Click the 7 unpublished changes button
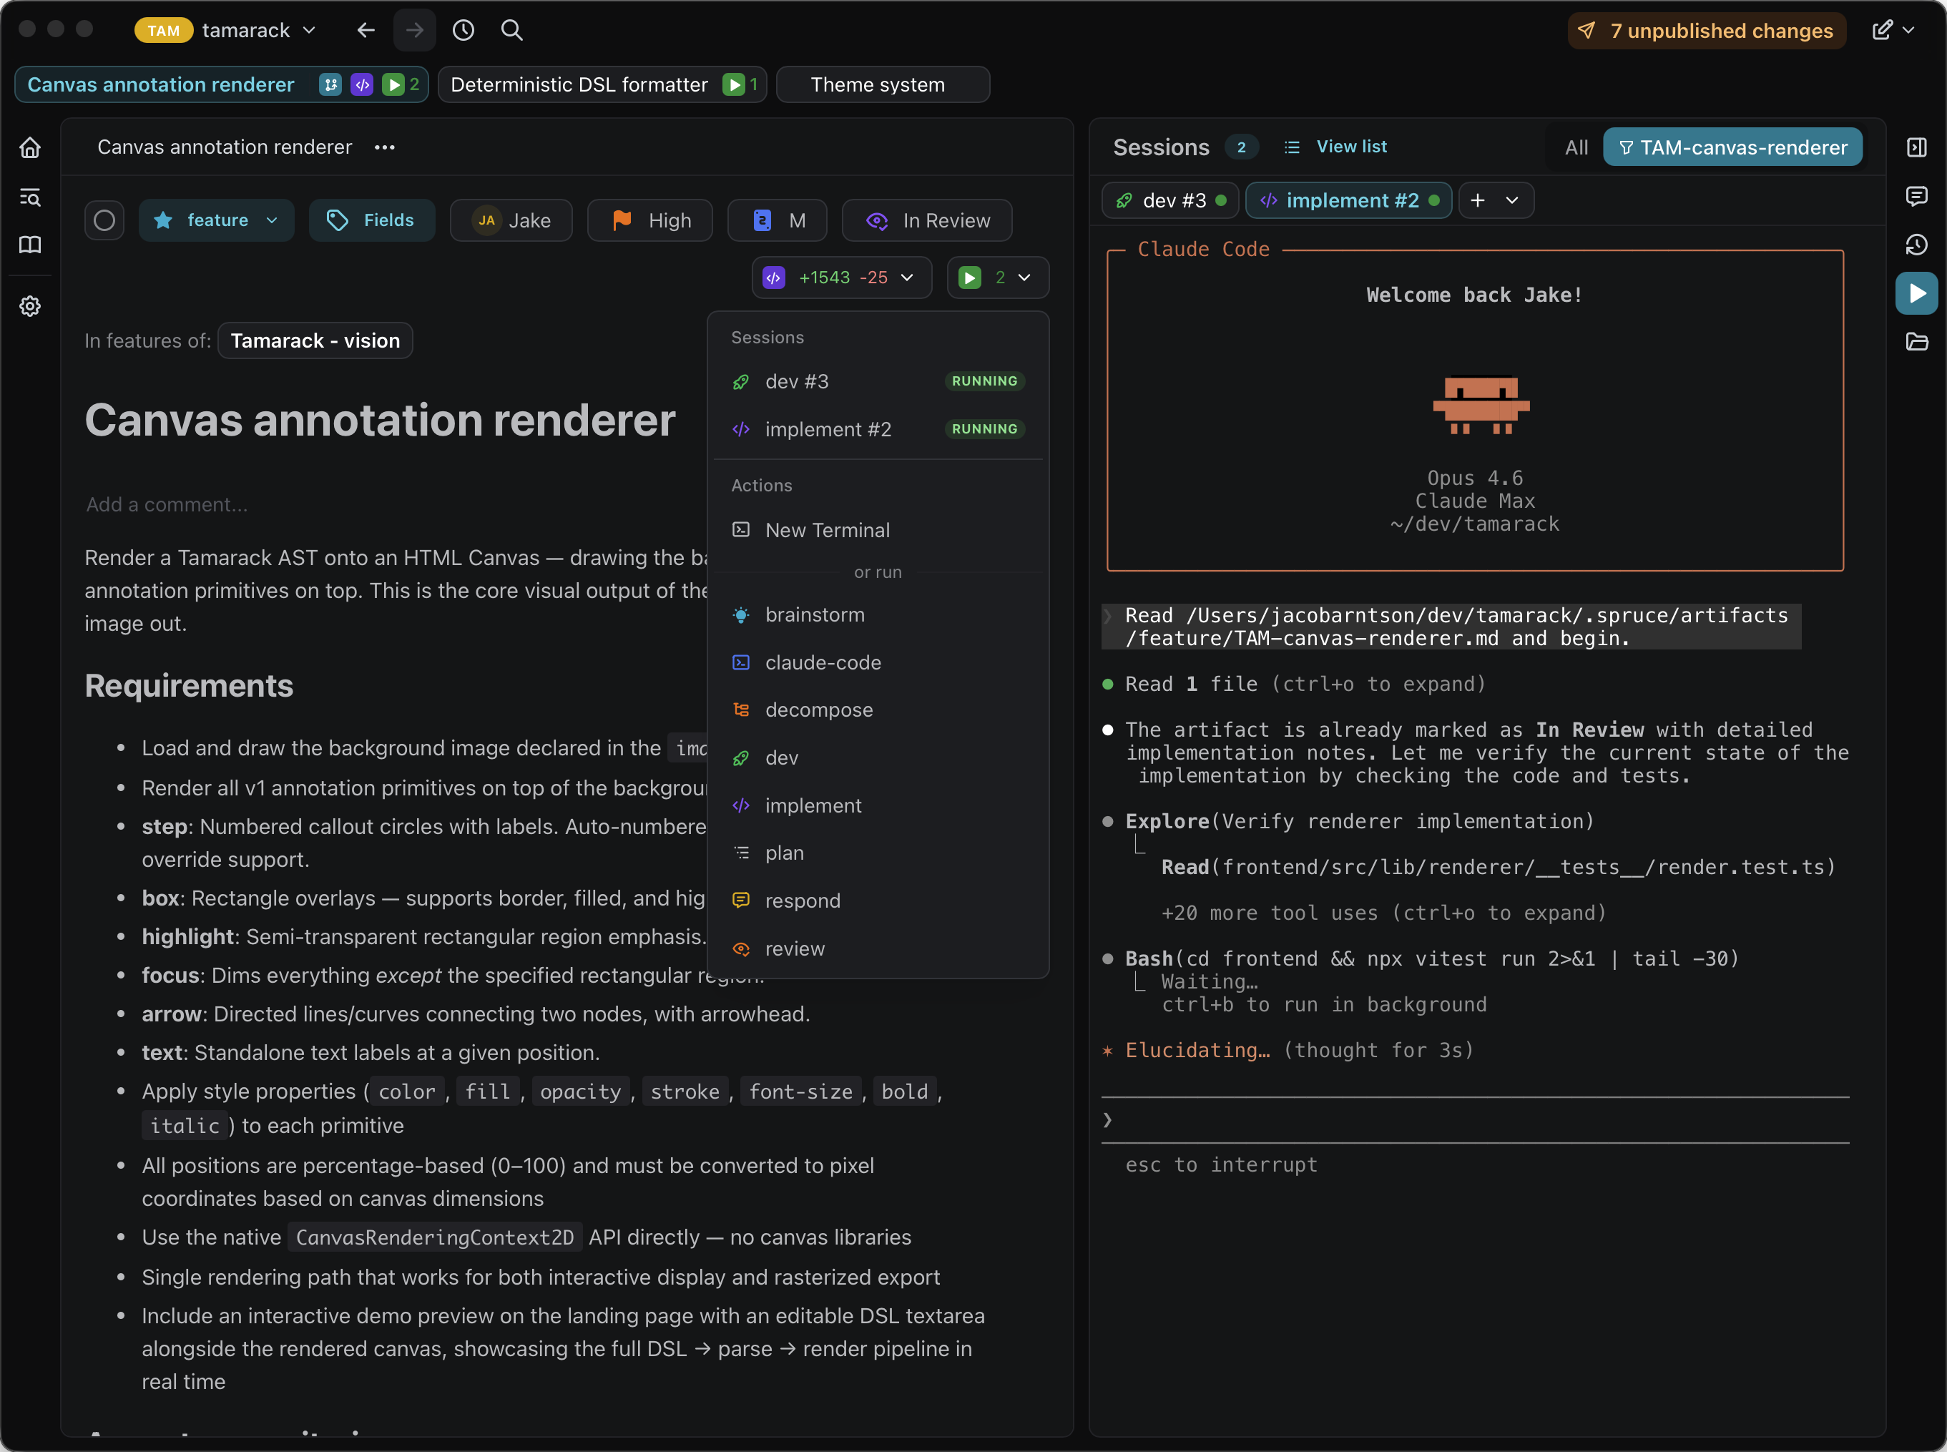 pos(1706,31)
